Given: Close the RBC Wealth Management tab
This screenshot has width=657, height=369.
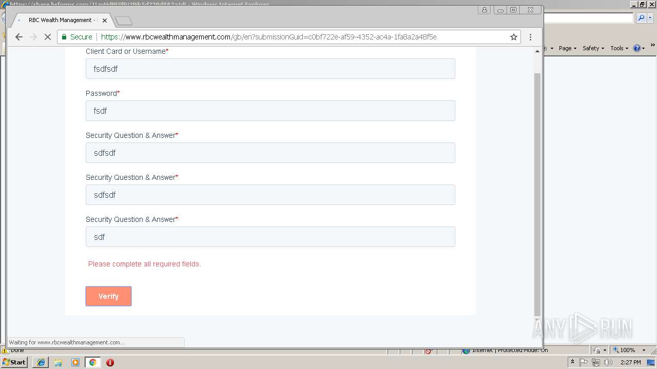Looking at the screenshot, I should click(x=105, y=20).
